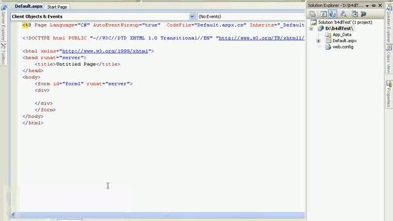Close the Solution Explorer panel
393x221 pixels.
[380, 6]
